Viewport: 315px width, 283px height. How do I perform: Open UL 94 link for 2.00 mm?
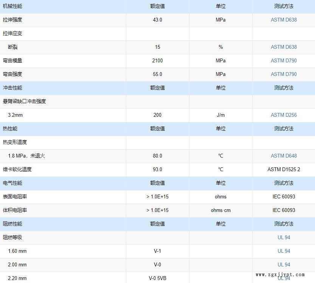coord(284,264)
